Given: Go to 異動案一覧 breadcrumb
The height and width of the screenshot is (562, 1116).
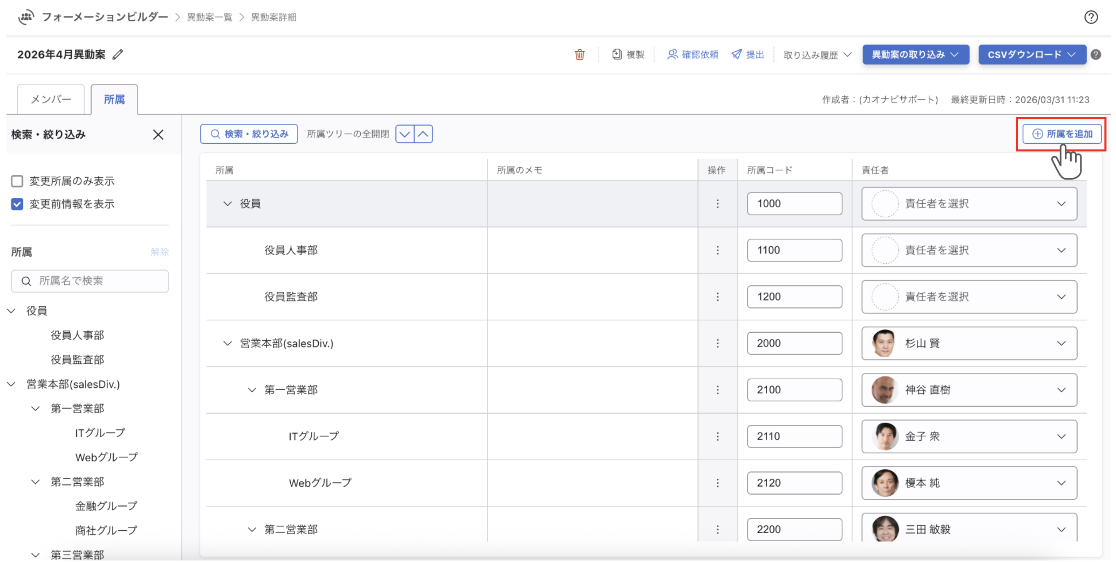Looking at the screenshot, I should pyautogui.click(x=209, y=17).
